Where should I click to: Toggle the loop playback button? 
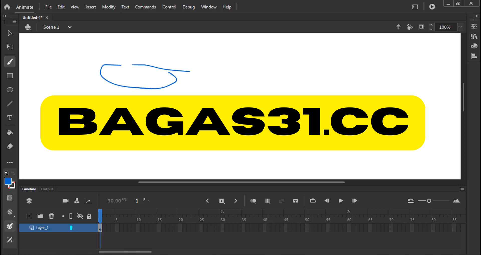313,200
